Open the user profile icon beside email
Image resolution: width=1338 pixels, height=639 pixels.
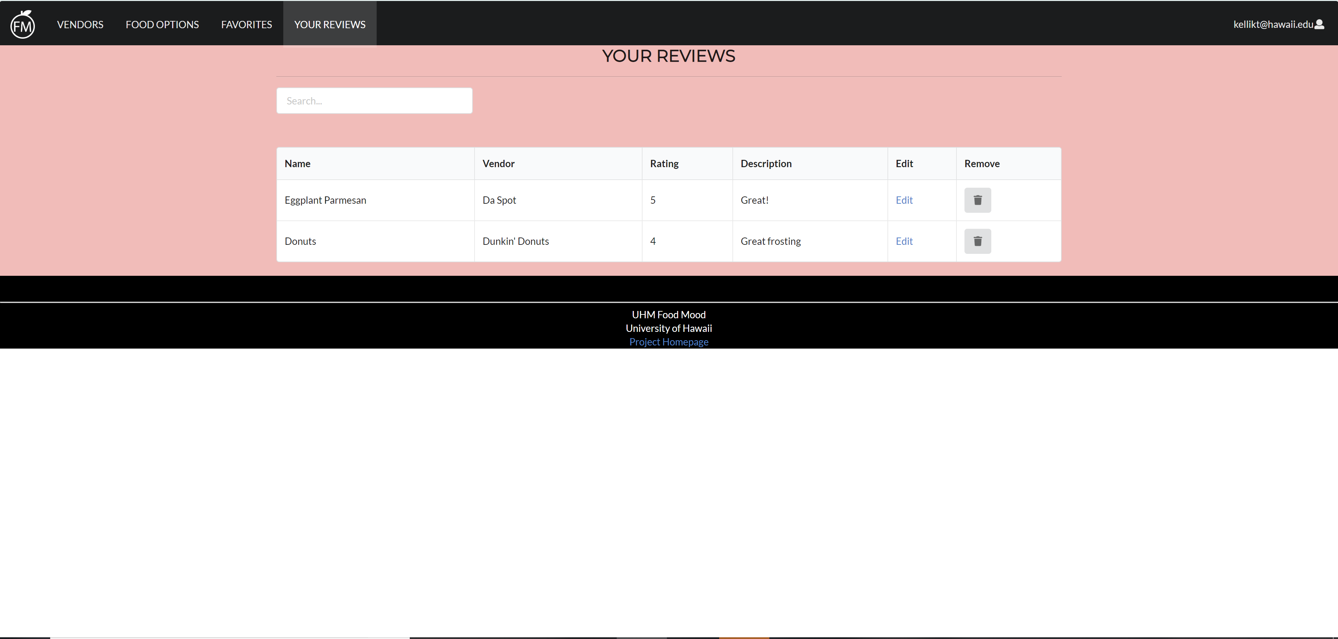pos(1319,24)
